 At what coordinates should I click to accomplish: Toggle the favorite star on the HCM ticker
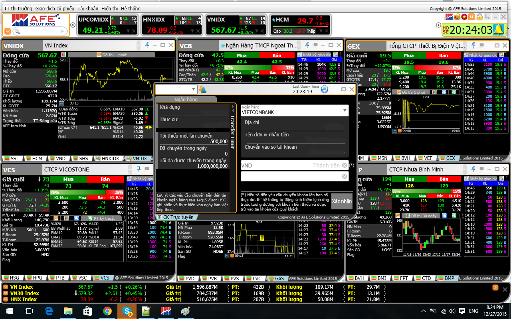(273, 20)
